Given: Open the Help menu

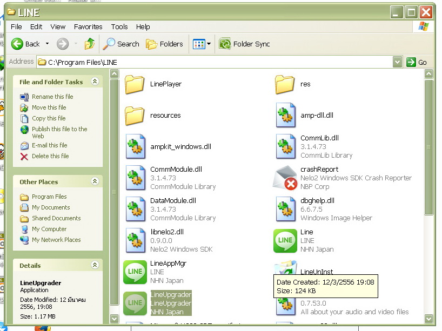Looking at the screenshot, I should pyautogui.click(x=143, y=27).
